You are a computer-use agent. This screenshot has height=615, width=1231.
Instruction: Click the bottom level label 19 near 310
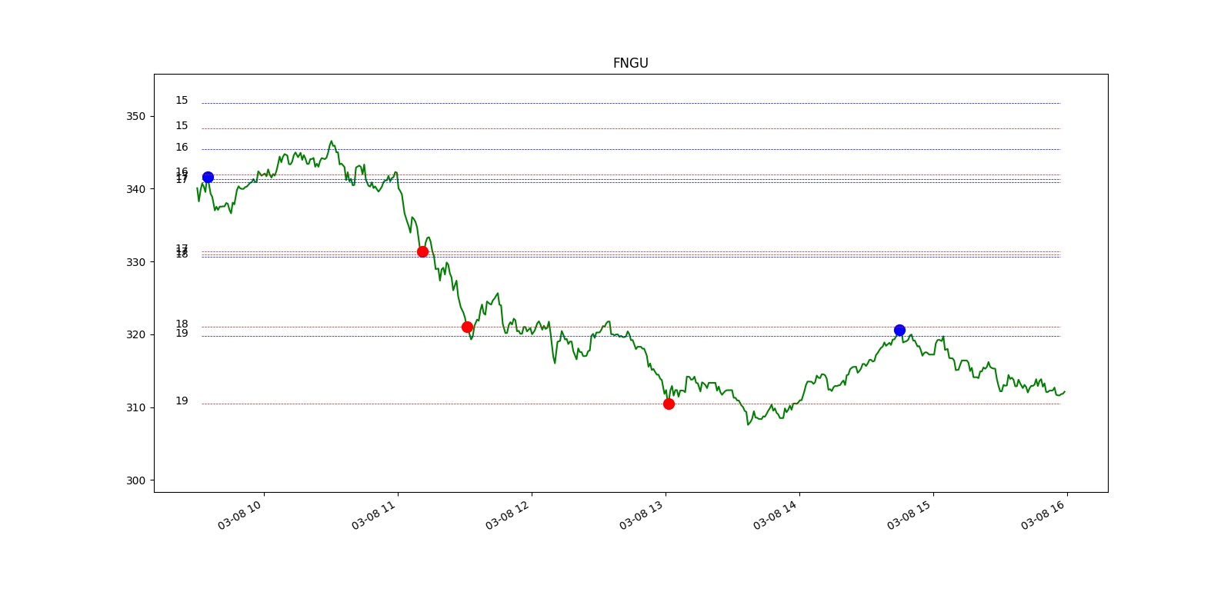point(182,401)
